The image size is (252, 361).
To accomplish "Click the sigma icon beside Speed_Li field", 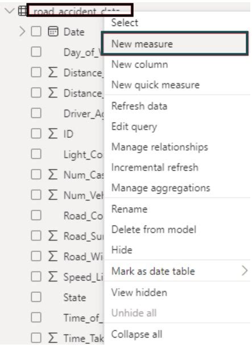I will tap(52, 276).
